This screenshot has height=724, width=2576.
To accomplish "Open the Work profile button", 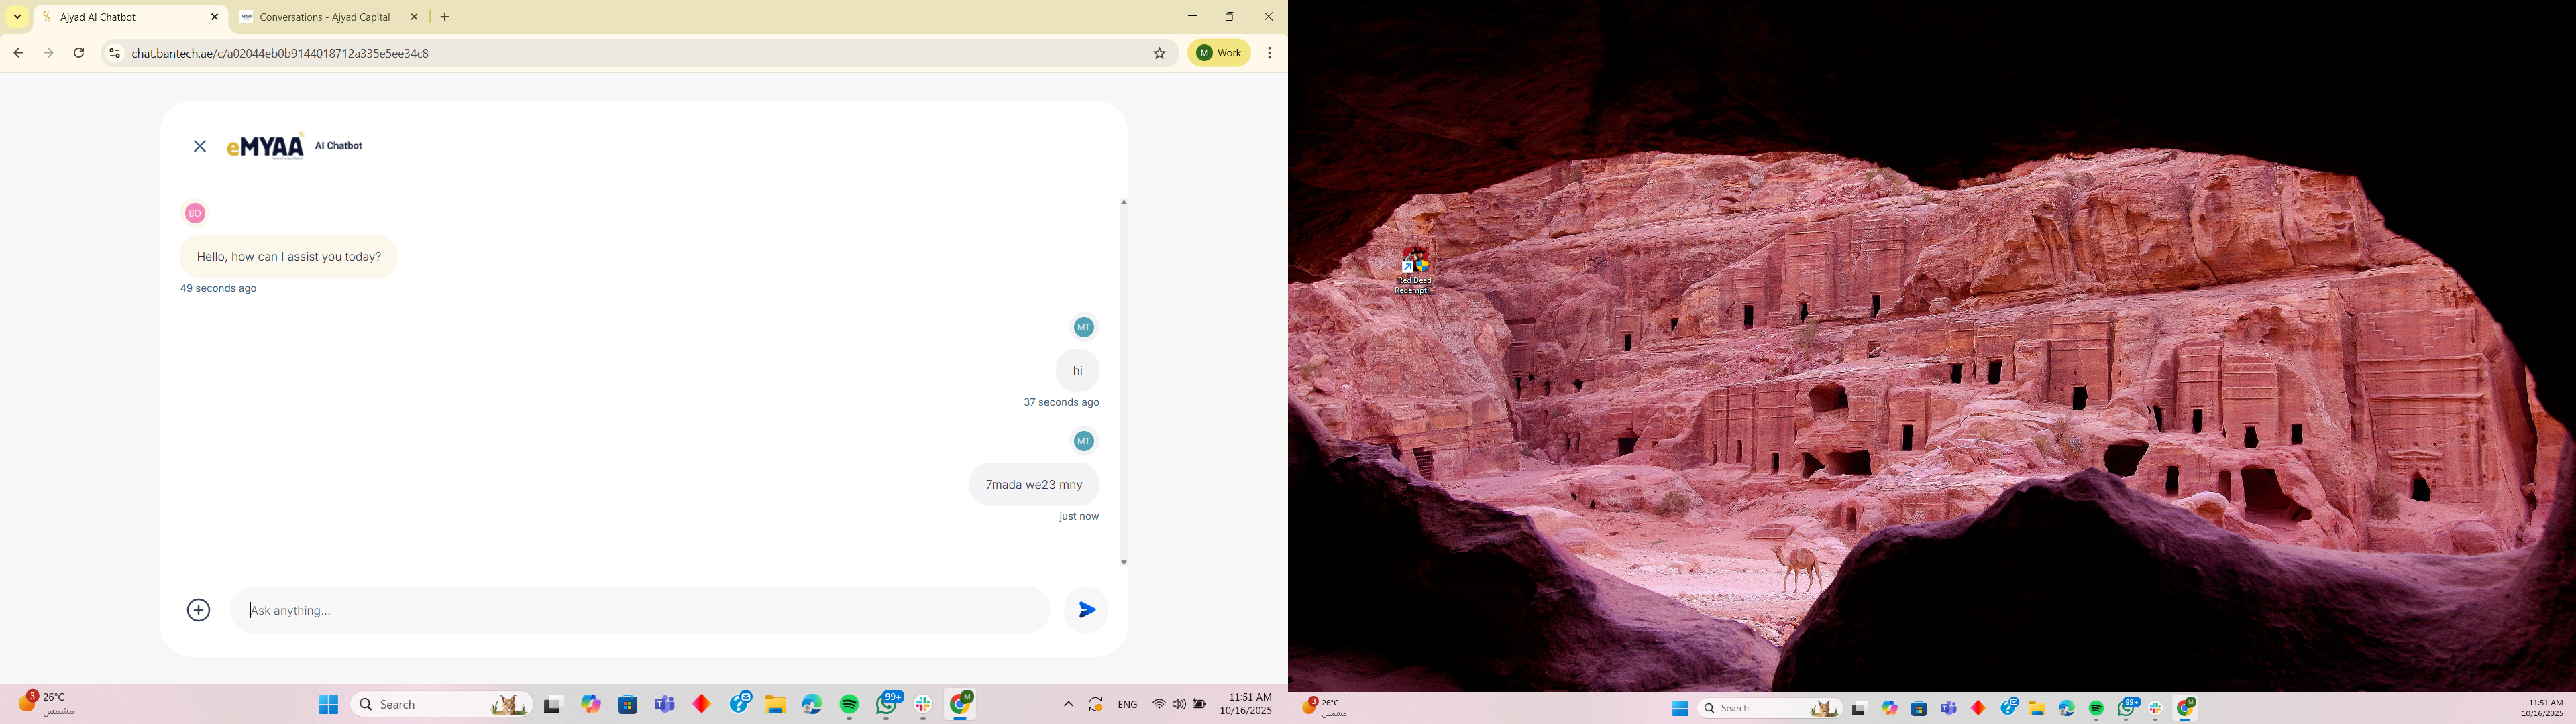I will 1219,53.
